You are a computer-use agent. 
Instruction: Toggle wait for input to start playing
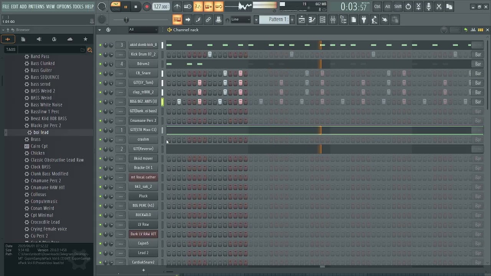point(188,7)
